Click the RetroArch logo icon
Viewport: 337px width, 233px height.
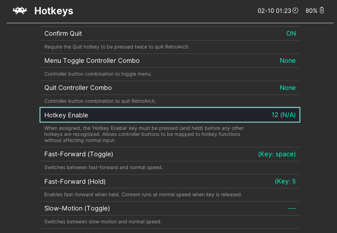click(x=19, y=11)
